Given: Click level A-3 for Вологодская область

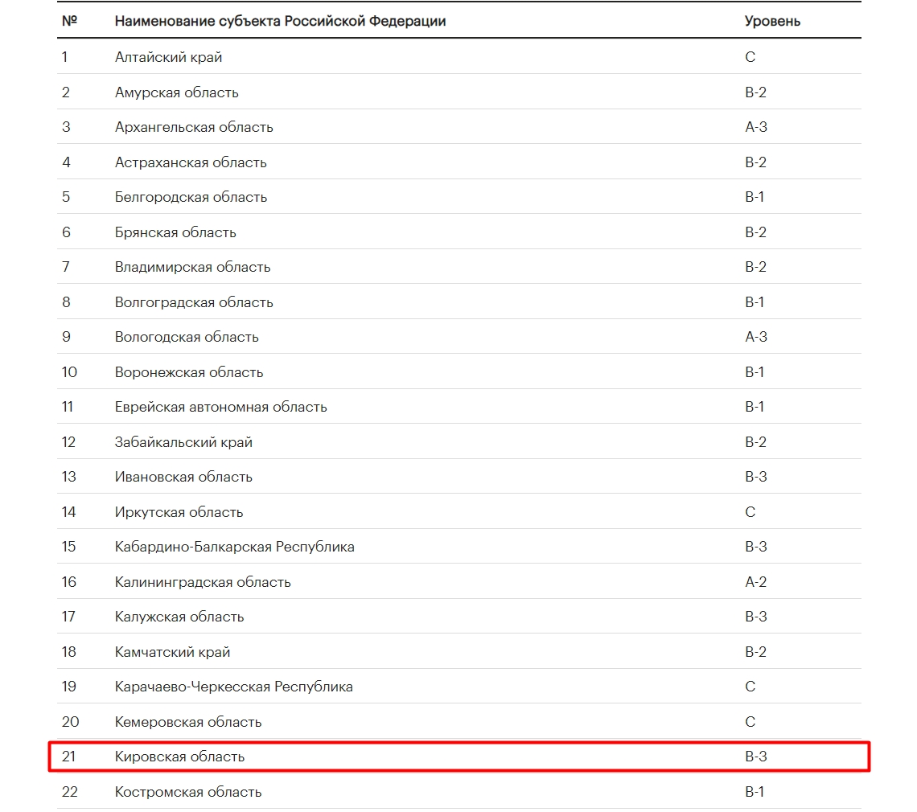Looking at the screenshot, I should tap(756, 337).
